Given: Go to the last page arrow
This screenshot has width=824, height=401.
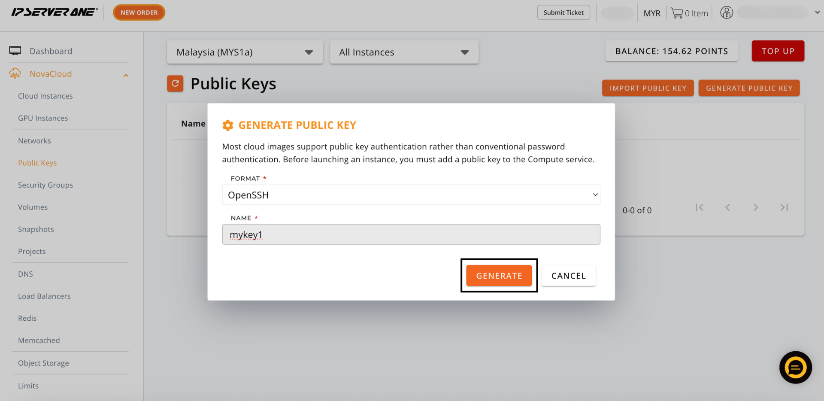Looking at the screenshot, I should (784, 207).
